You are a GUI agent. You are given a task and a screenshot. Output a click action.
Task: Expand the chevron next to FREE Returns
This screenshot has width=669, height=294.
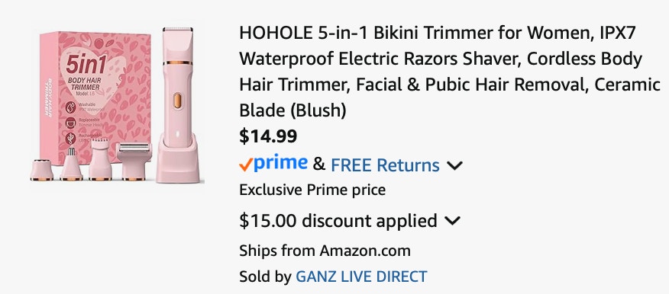pos(454,165)
